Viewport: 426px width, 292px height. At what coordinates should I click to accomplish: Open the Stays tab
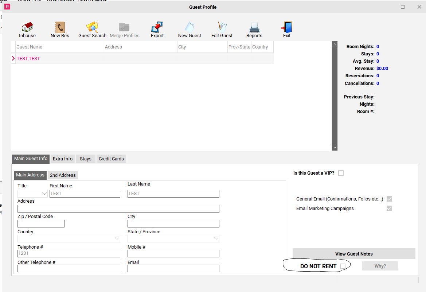[86, 159]
